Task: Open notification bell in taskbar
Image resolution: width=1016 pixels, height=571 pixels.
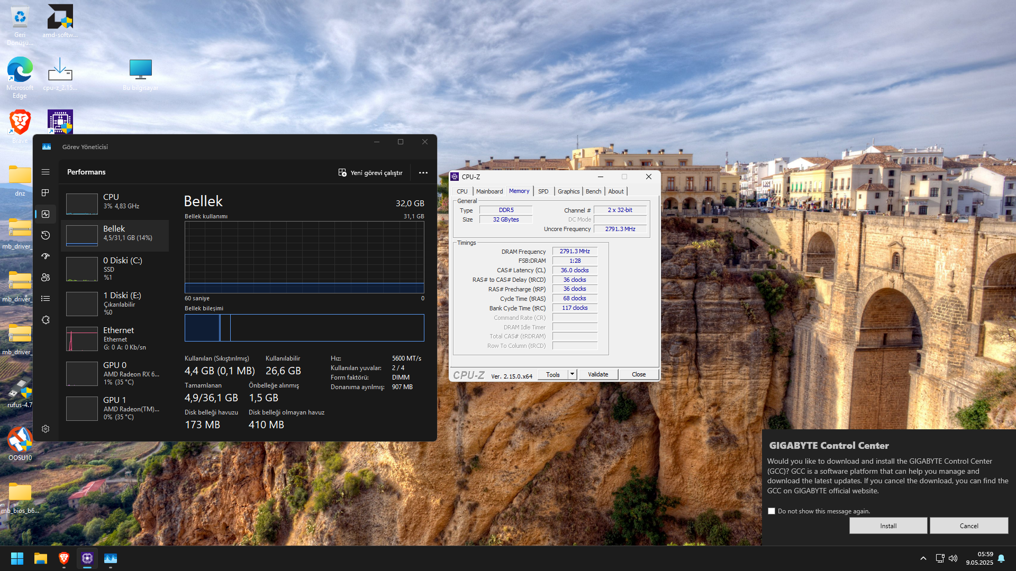Action: coord(1001,558)
